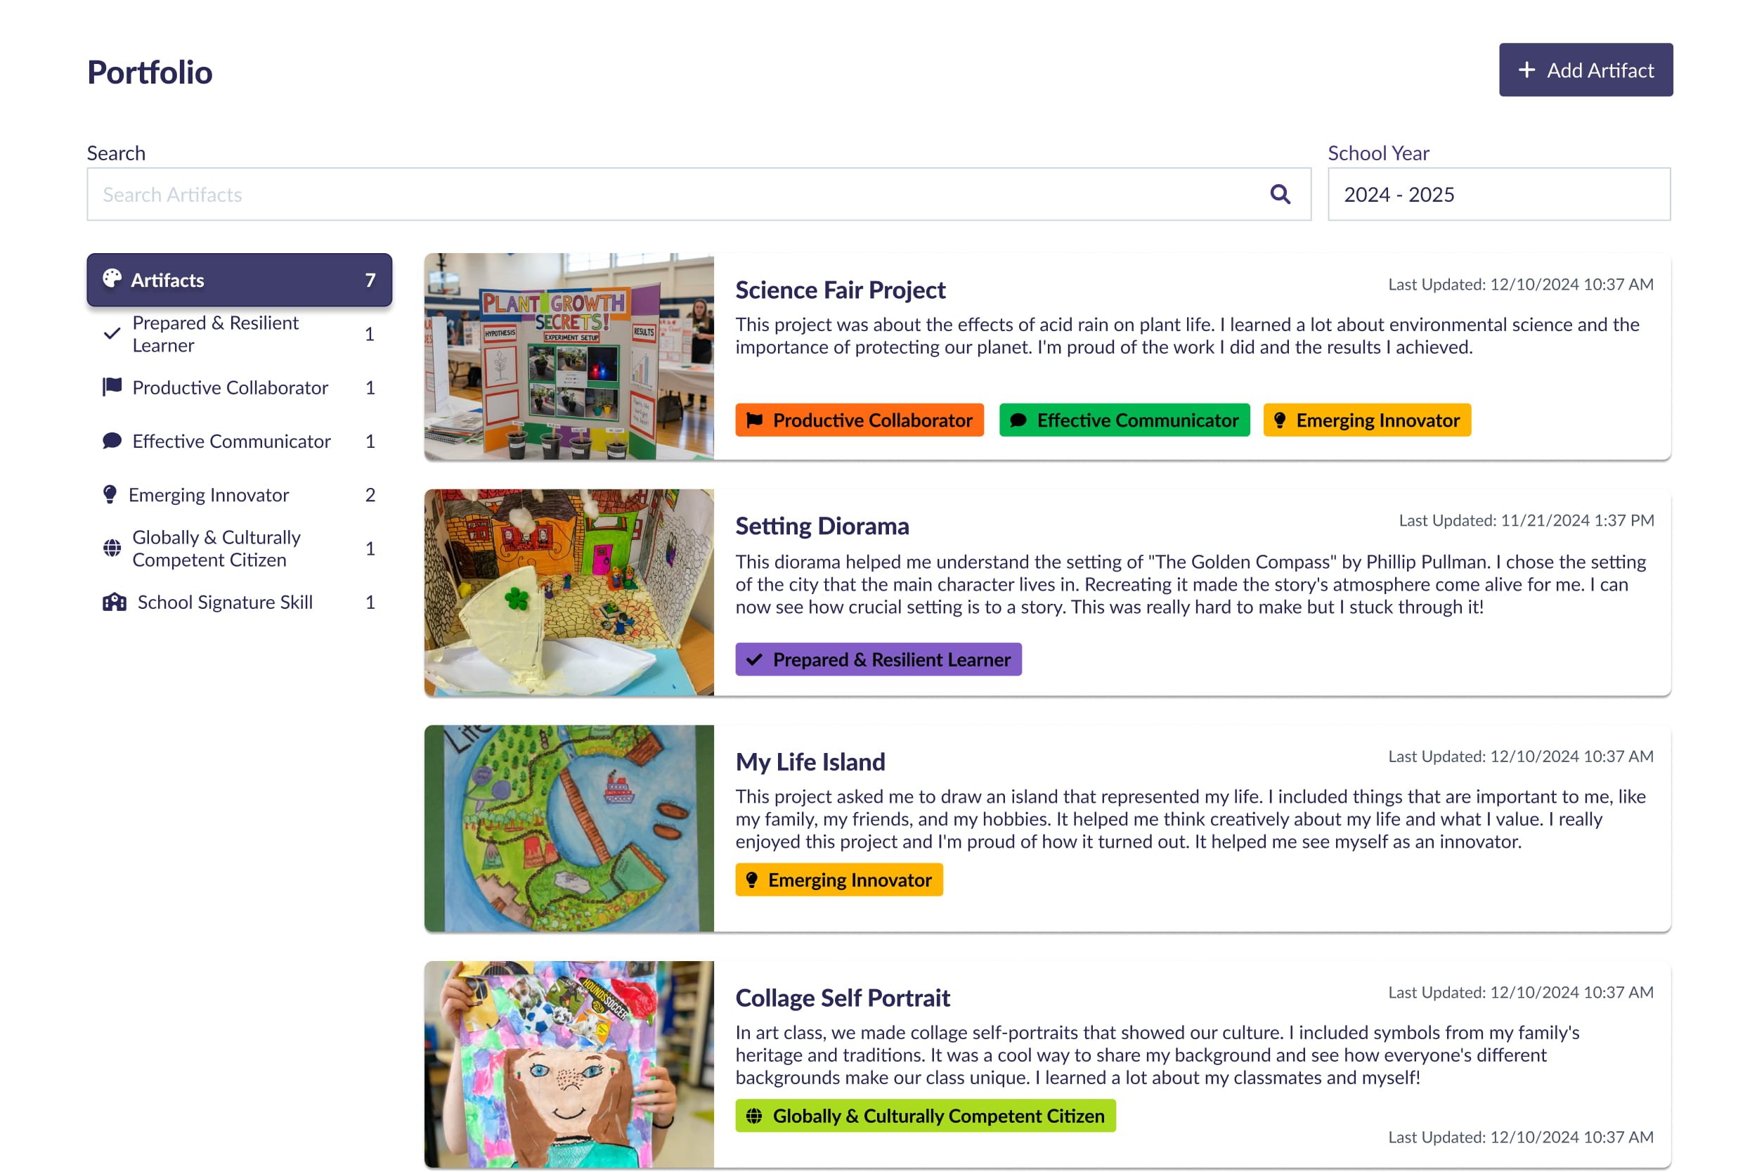Toggle the Effective Communicator tag on Science Fair Project

coord(1123,420)
